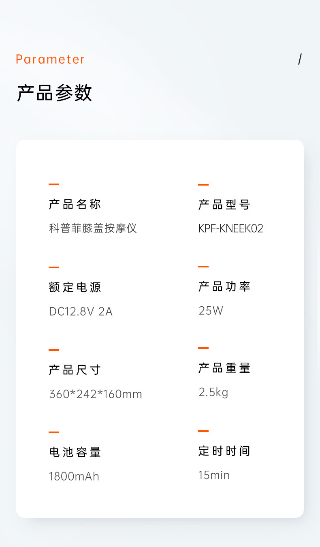Click the 产品参数 title
The height and width of the screenshot is (547, 320).
tap(54, 93)
